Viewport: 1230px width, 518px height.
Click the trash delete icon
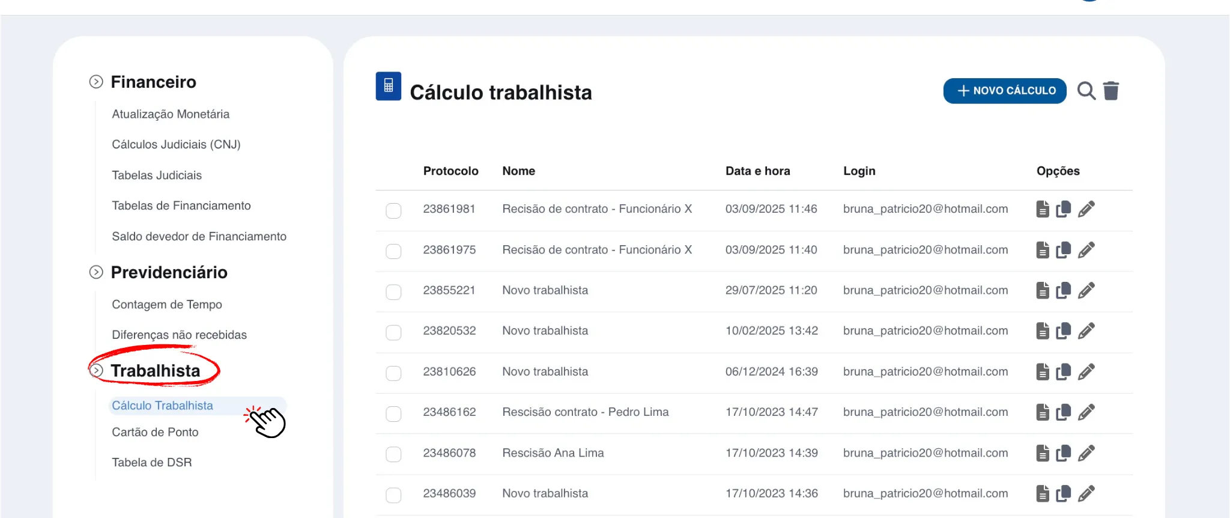1111,91
